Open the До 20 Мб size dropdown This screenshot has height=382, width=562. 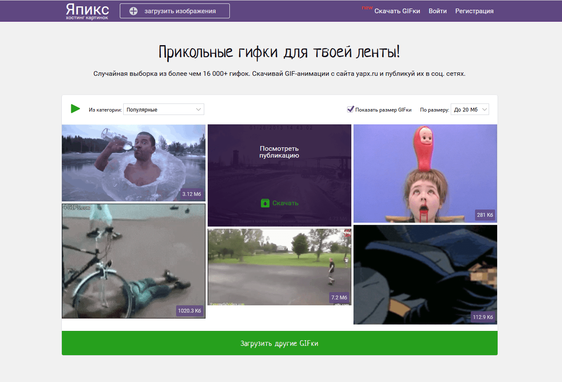(x=470, y=109)
